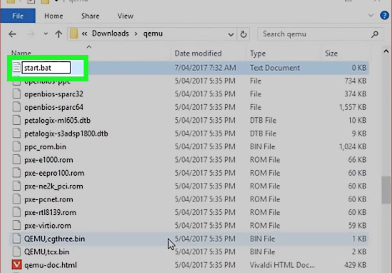Viewport: 392px width, 273px height.
Task: Select the openbios-sparc32 file
Action: coord(54,94)
